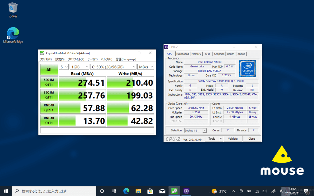Click the CPU-Z icon in the taskbar
The width and height of the screenshot is (314, 196).
pos(186,191)
